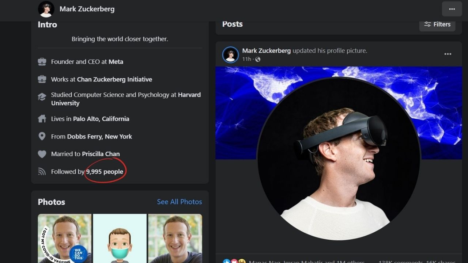The image size is (468, 263).
Task: Click the Like reaction icon under the post
Action: pos(226,261)
